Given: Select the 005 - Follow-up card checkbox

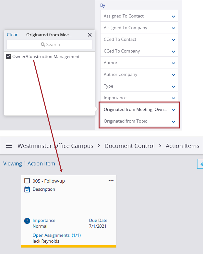Looking at the screenshot, I should coord(27,181).
